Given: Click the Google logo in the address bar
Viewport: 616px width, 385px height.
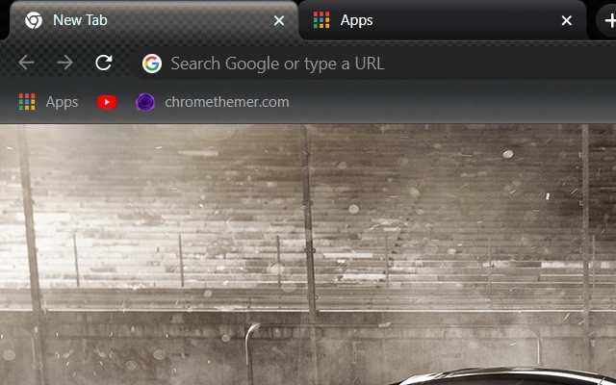Looking at the screenshot, I should point(152,64).
